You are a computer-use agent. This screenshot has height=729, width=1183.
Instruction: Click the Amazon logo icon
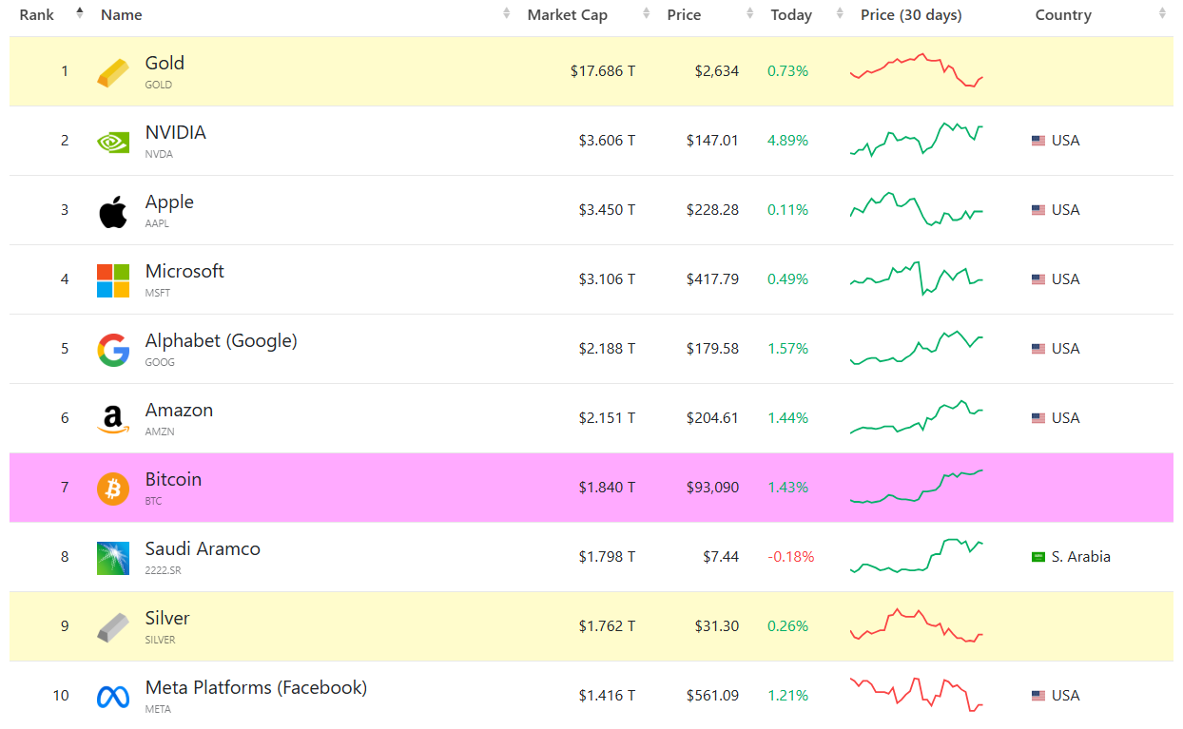tap(112, 419)
